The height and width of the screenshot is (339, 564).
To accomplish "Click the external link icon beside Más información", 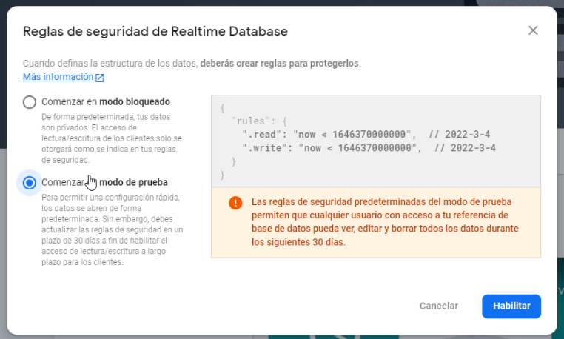I will 100,78.
